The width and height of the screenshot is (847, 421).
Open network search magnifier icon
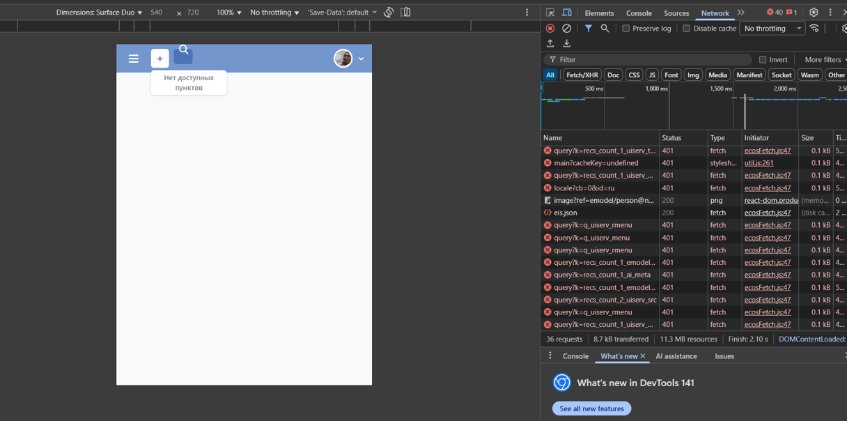coord(605,29)
